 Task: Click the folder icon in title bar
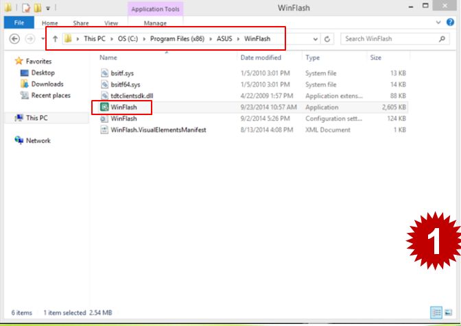pyautogui.click(x=8, y=8)
